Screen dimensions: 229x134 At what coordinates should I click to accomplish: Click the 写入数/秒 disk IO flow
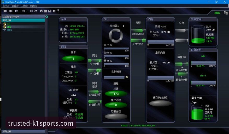pos(182,64)
